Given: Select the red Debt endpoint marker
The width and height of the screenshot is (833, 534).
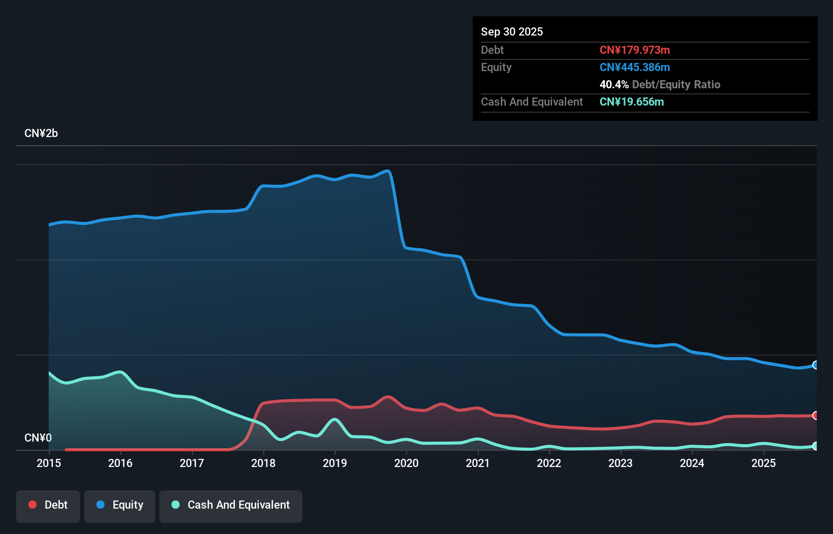Looking at the screenshot, I should pos(816,415).
